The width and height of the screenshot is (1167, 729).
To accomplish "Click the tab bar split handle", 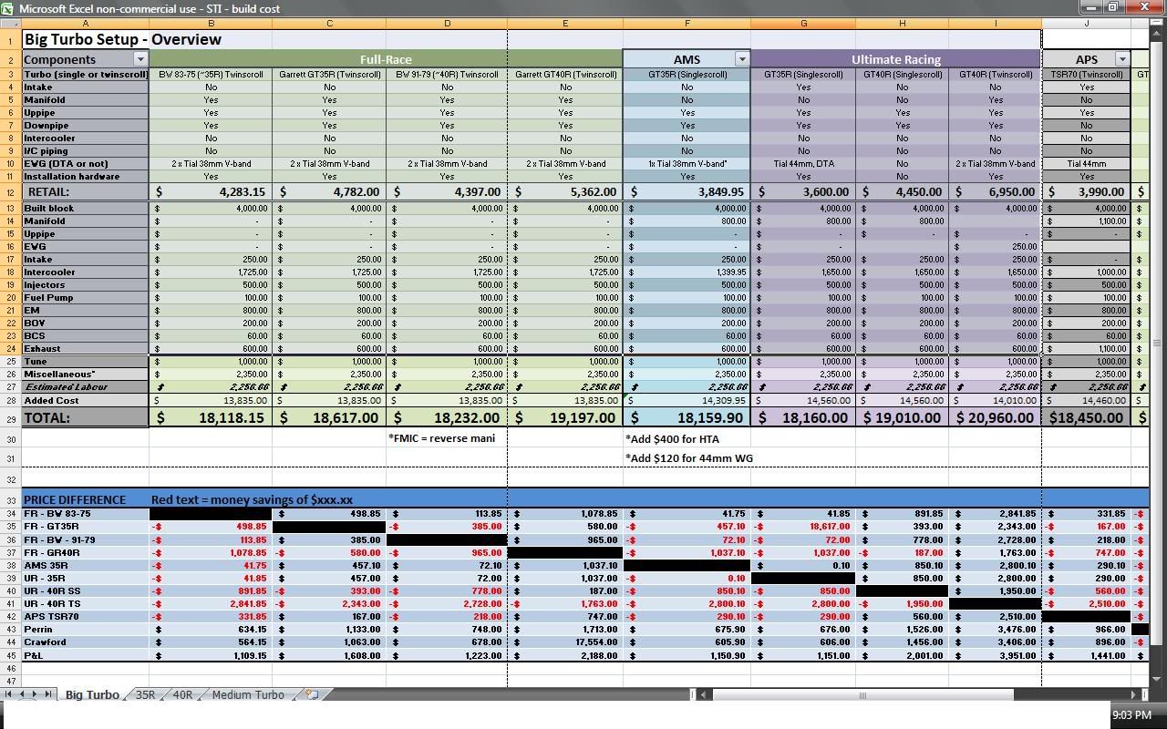I will click(692, 694).
